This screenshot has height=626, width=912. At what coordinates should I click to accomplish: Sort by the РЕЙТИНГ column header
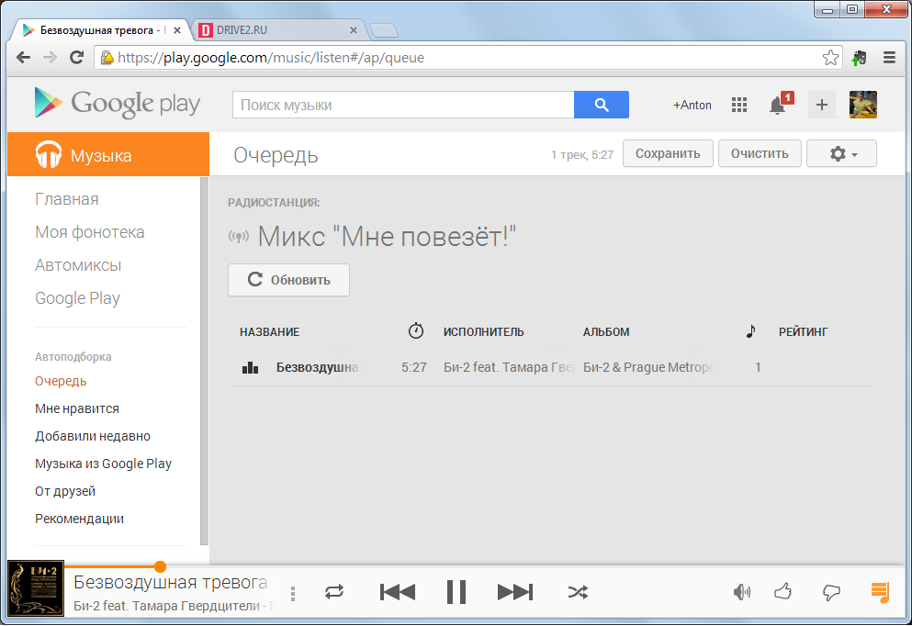803,332
